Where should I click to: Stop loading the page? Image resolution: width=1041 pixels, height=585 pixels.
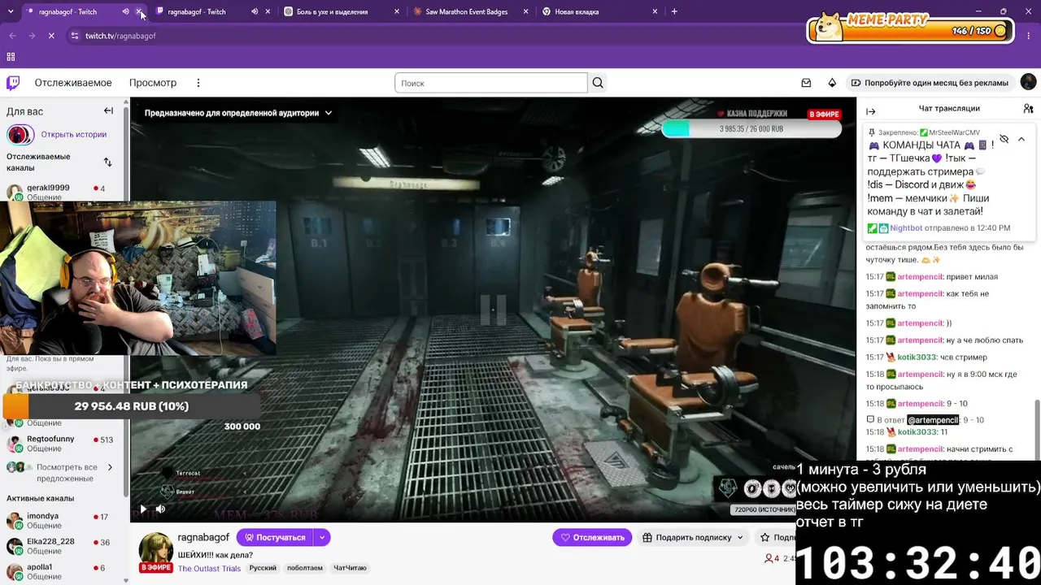coord(51,36)
